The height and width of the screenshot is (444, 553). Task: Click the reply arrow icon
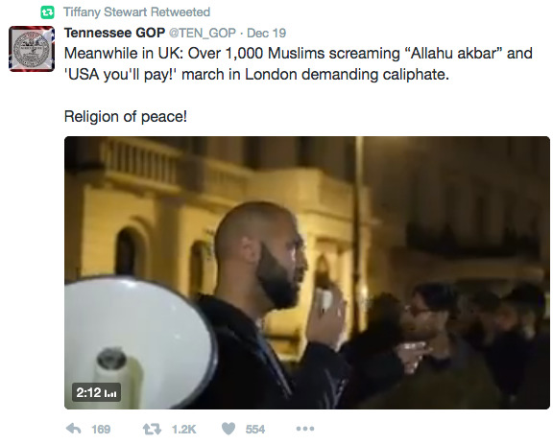click(73, 429)
